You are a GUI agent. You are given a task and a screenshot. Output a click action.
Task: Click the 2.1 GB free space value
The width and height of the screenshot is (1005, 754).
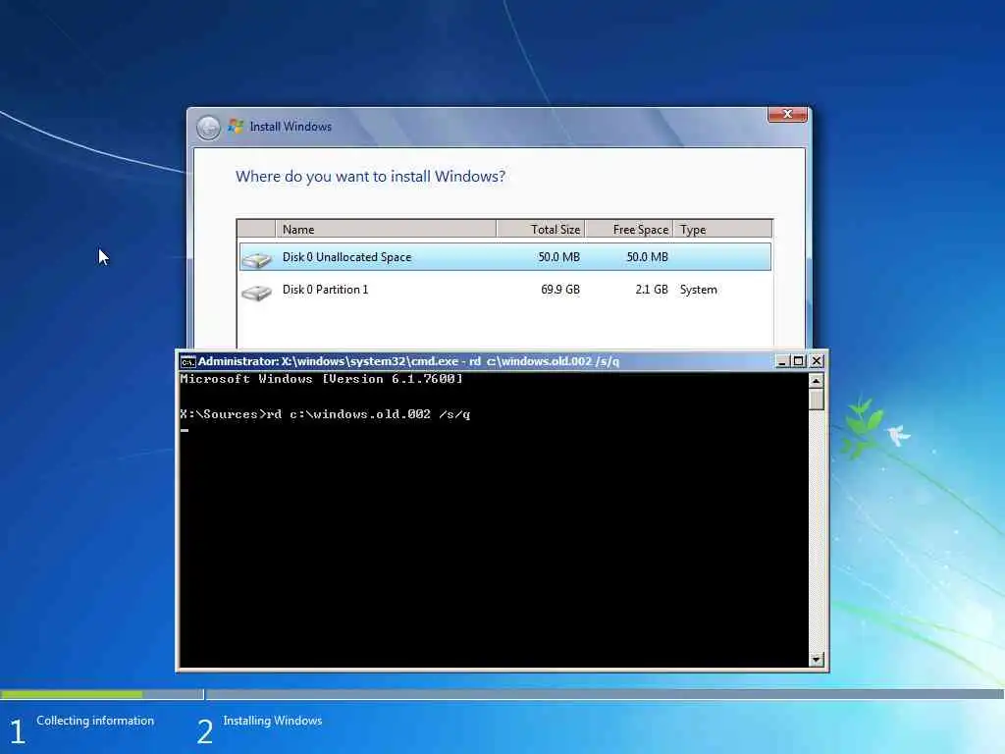click(x=652, y=290)
